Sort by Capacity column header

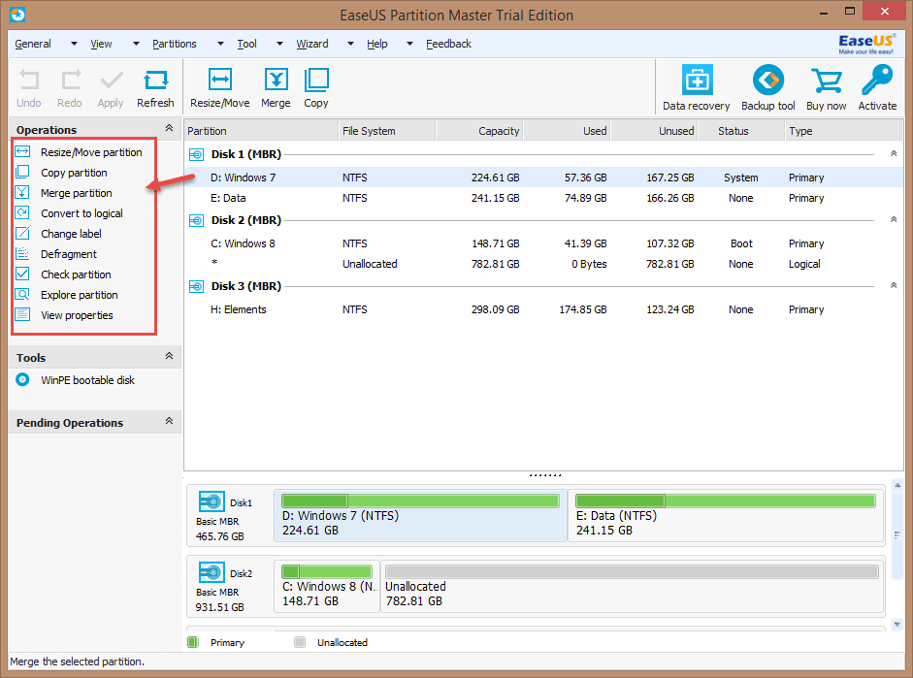click(x=479, y=131)
